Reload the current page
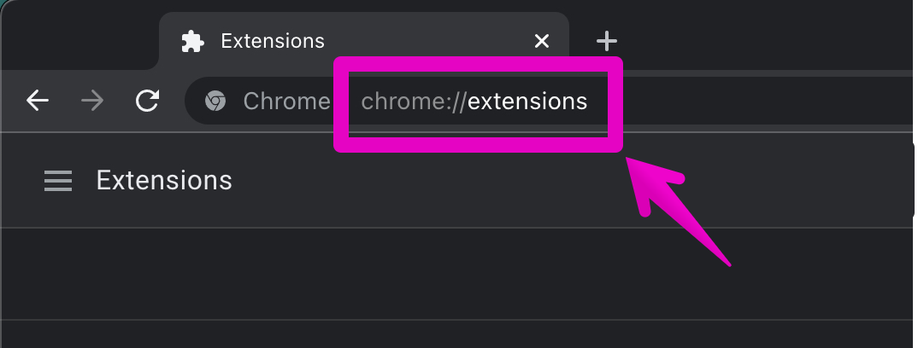This screenshot has width=918, height=348. 148,101
